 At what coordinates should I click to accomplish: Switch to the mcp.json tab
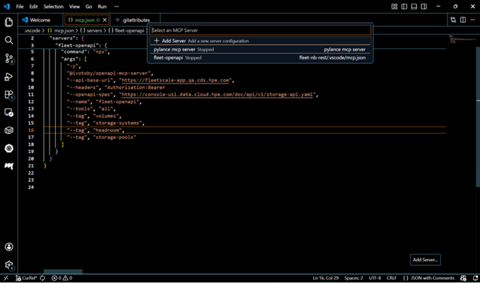point(87,20)
